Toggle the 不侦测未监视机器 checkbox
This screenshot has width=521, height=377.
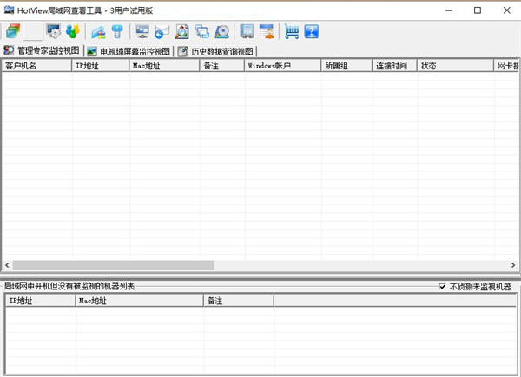pos(443,286)
